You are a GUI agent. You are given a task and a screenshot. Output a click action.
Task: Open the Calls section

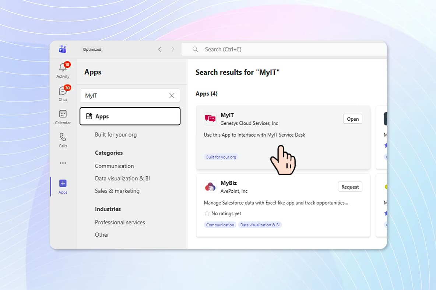point(63,140)
